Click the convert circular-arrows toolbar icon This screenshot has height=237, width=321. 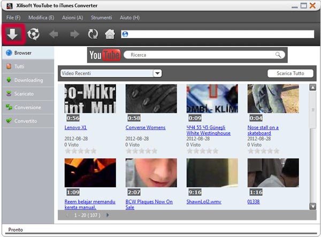pos(33,34)
